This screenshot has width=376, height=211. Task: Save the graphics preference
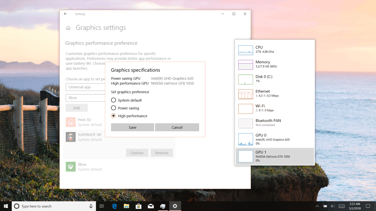click(132, 127)
